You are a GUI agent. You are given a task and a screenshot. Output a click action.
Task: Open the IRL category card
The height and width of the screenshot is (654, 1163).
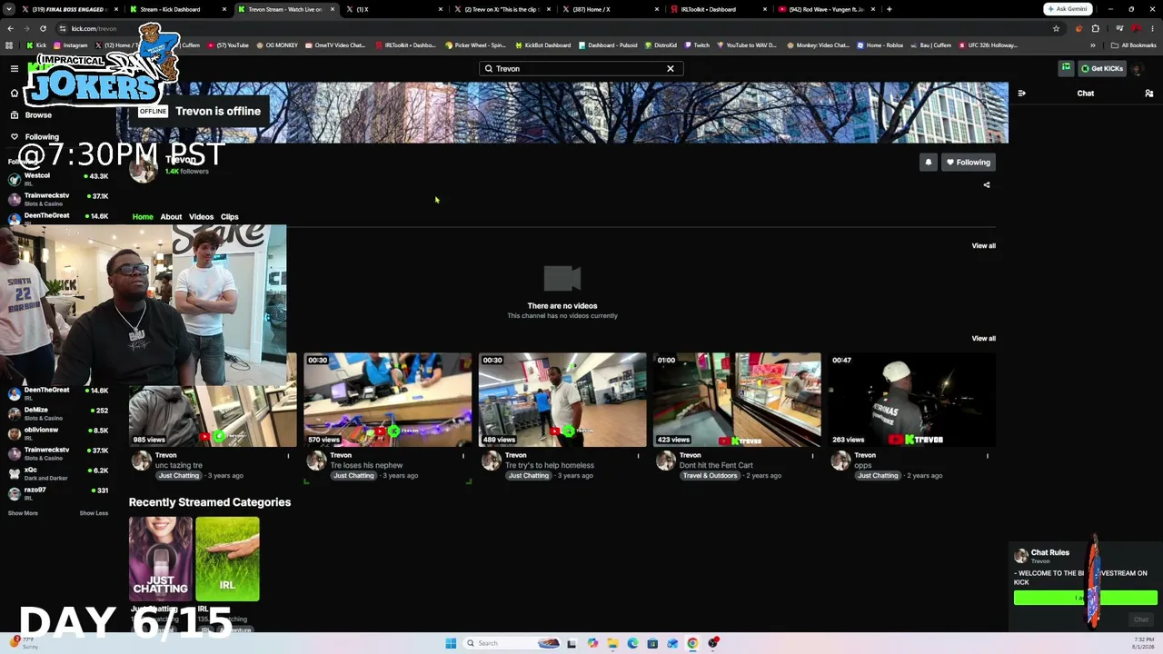click(227, 560)
